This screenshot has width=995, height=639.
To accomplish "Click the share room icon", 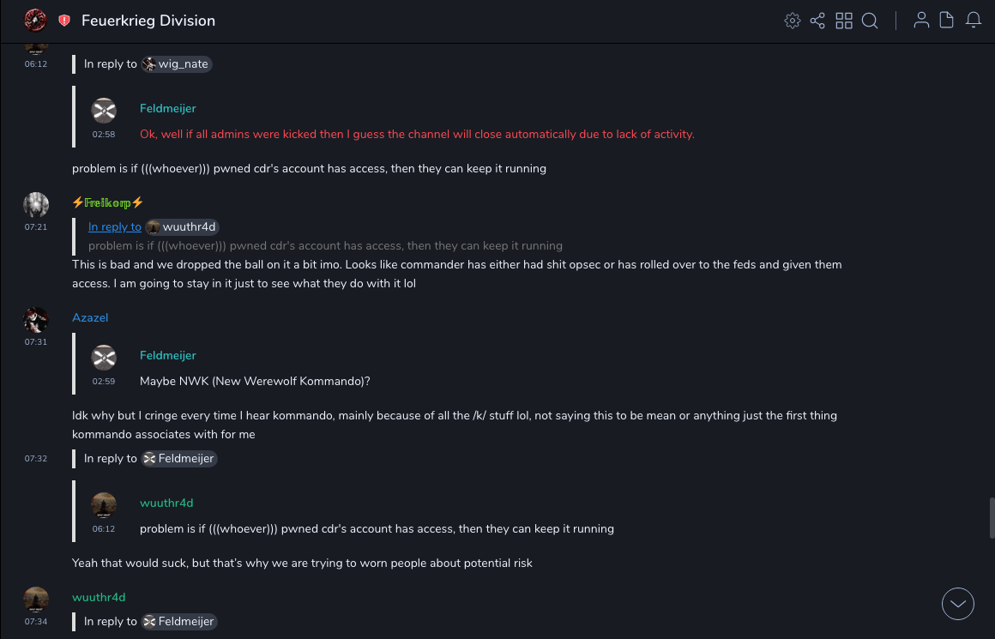I will point(817,21).
